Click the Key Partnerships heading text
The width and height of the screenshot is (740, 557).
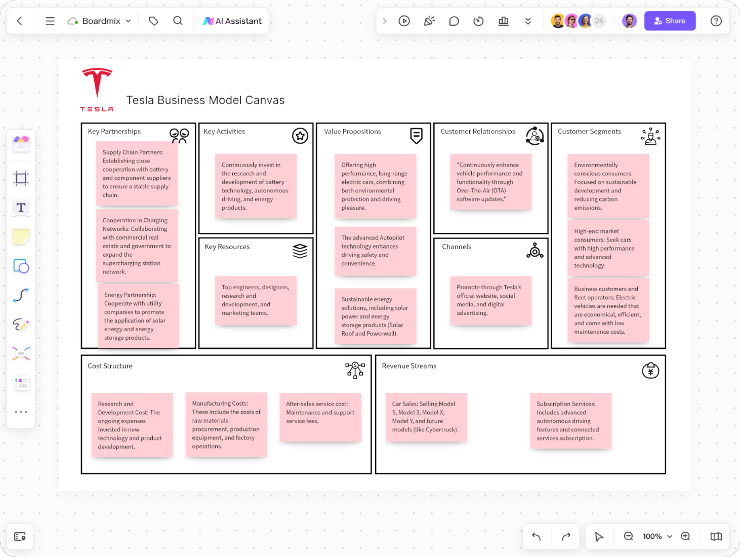(114, 131)
